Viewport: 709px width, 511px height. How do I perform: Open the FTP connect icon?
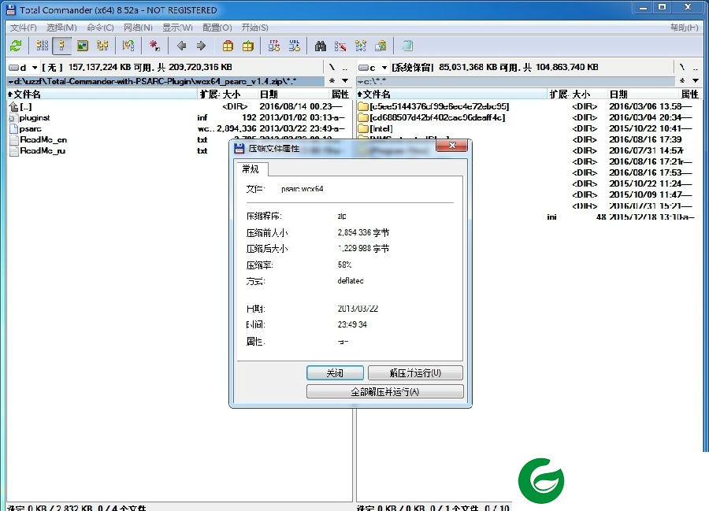(x=274, y=46)
